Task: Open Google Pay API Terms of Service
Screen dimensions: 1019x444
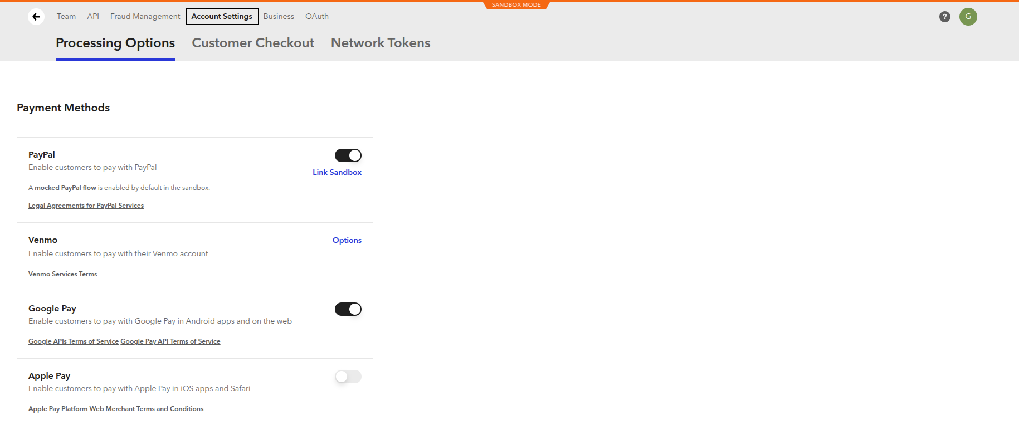Action: (170, 341)
